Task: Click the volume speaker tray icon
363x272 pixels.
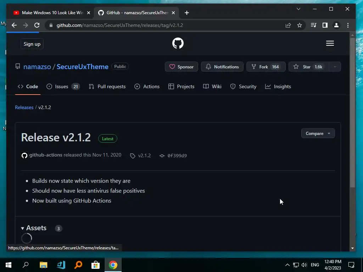Action: coord(304,265)
